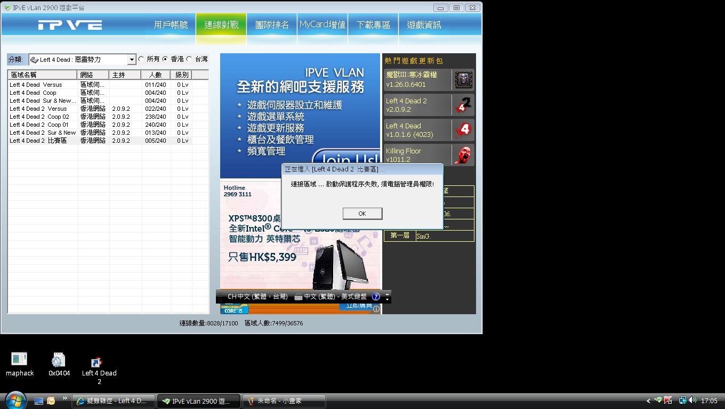Viewport: 725px width, 409px height.
Task: Click the CH 中文 input language indicator
Action: click(x=257, y=297)
